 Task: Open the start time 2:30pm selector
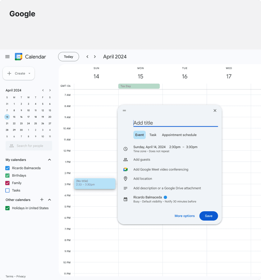point(175,147)
